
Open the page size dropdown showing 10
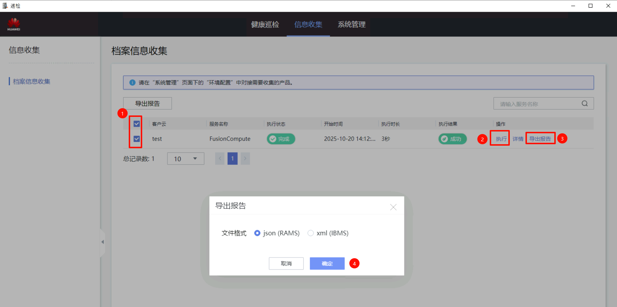click(x=186, y=159)
